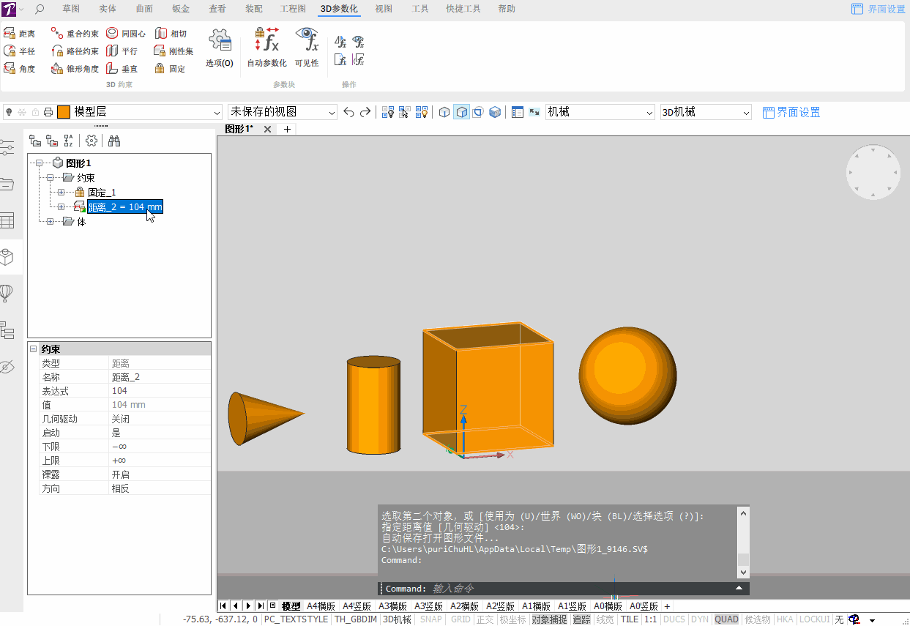Switch to the 草图 ribbon tab
Image resolution: width=910 pixels, height=626 pixels.
pyautogui.click(x=71, y=9)
